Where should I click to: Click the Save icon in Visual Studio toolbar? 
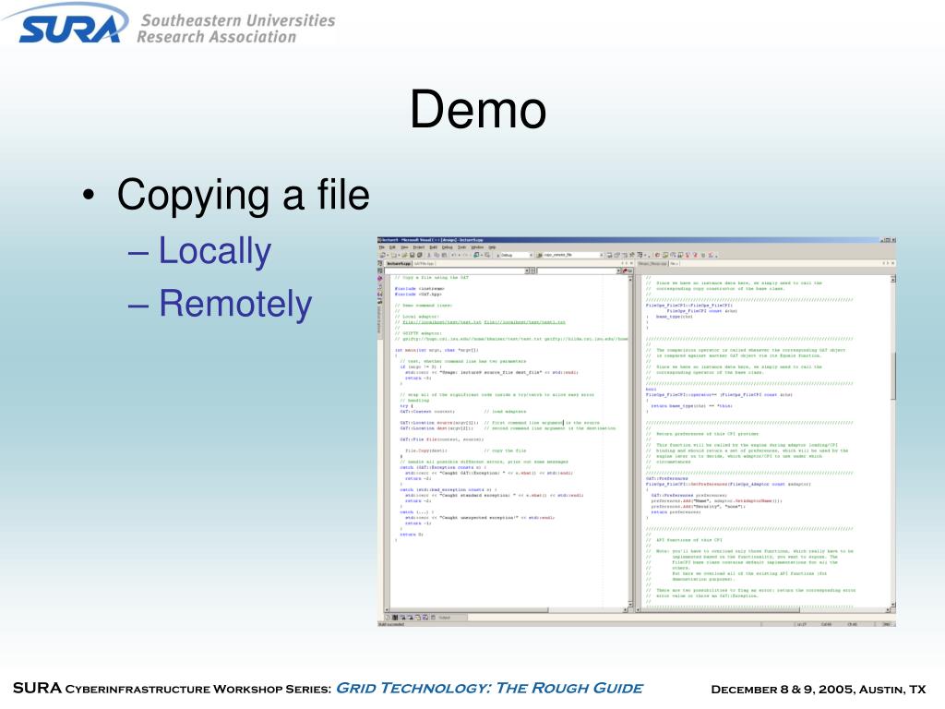click(411, 255)
